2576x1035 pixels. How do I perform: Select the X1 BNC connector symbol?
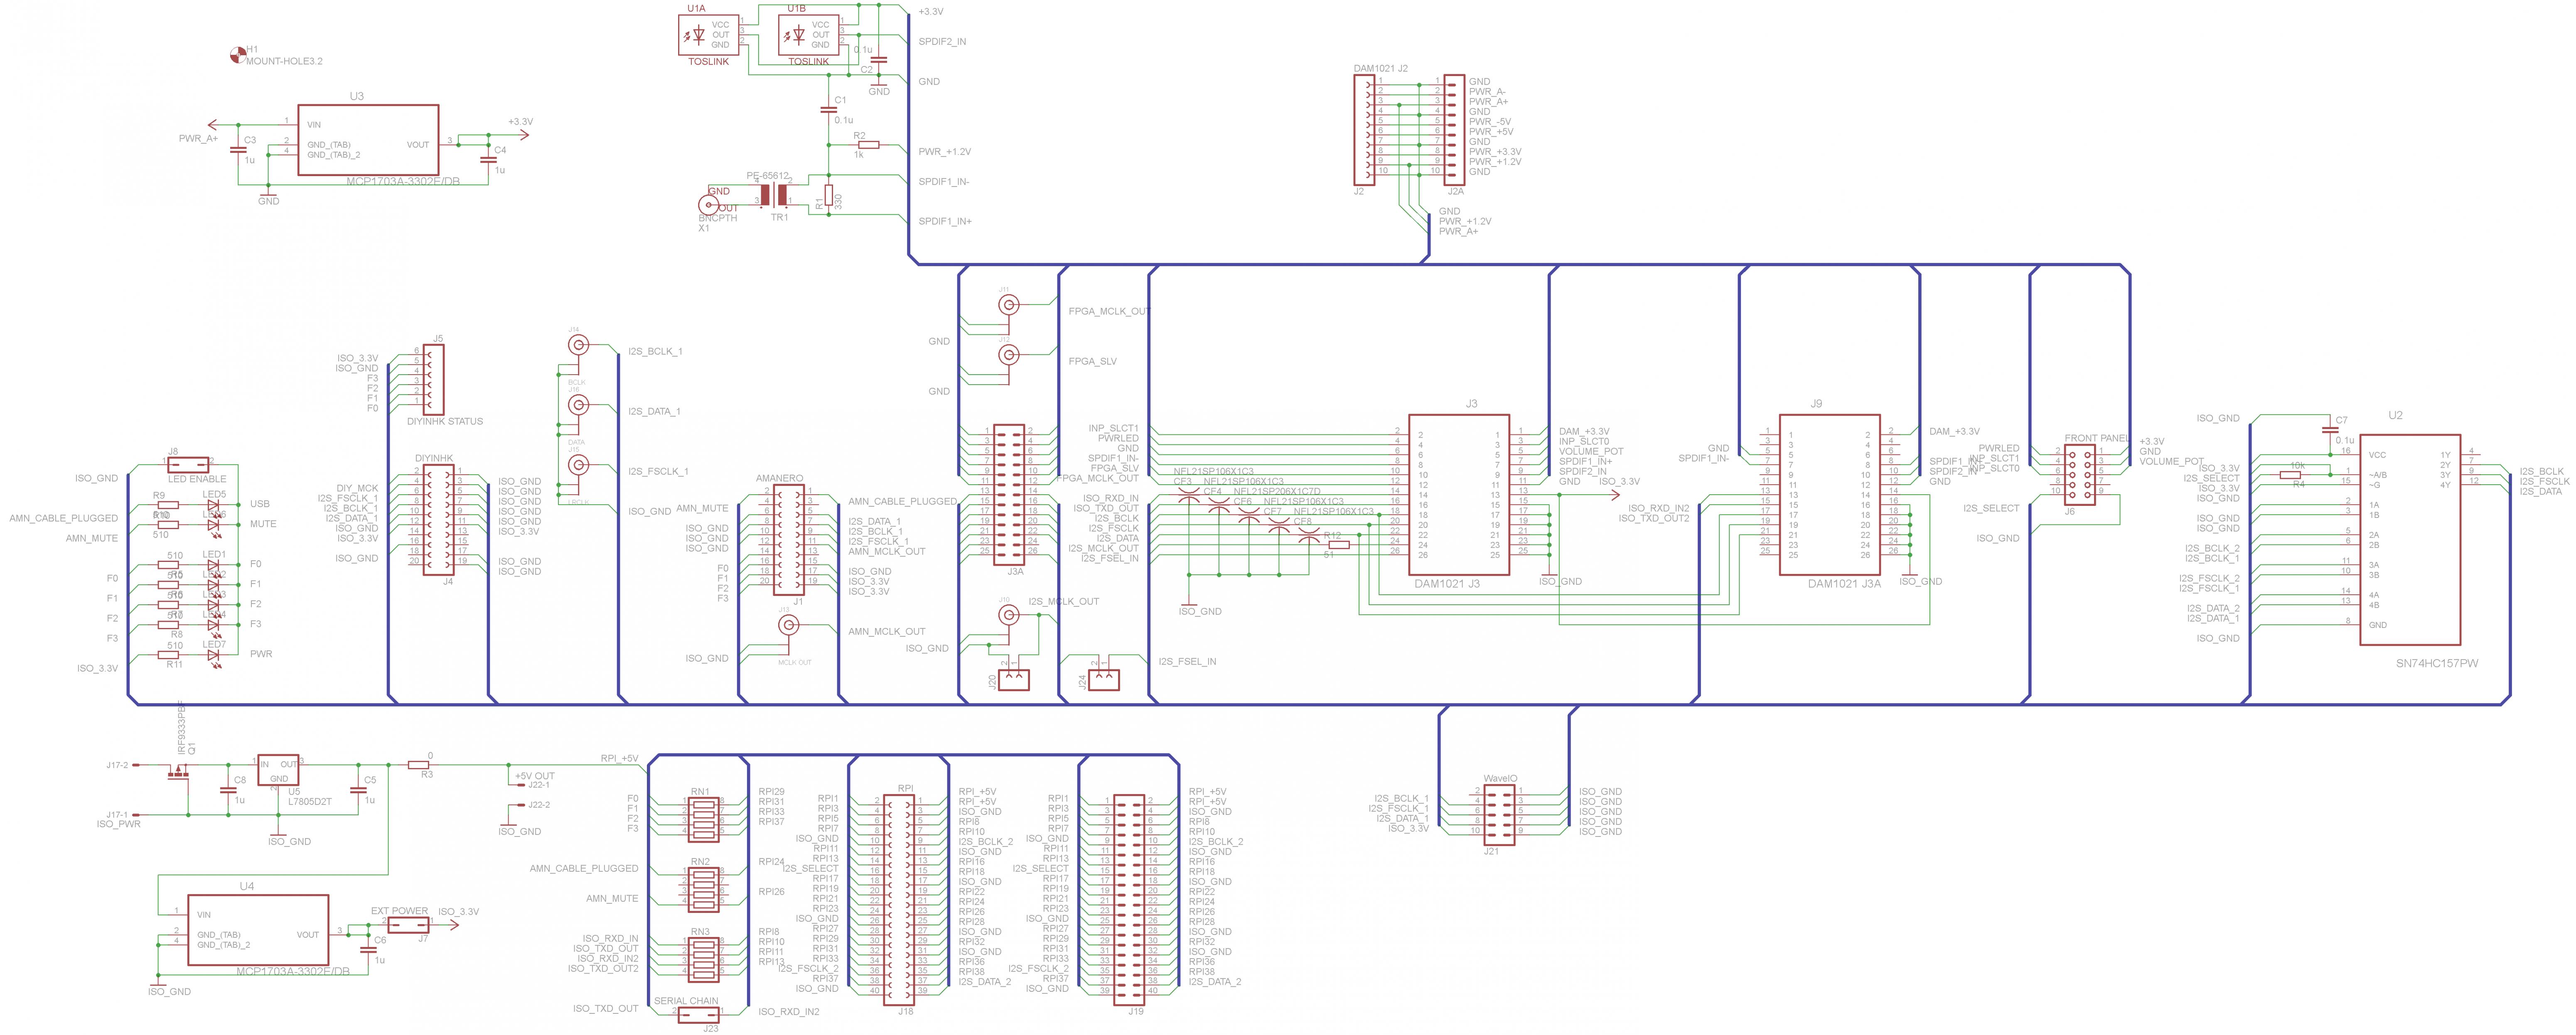tap(709, 206)
